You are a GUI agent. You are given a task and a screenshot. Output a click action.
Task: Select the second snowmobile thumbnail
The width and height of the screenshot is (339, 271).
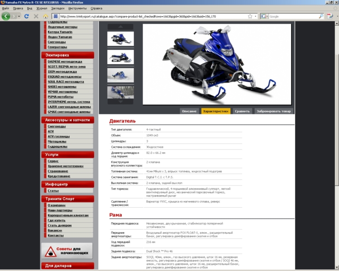[120, 57]
